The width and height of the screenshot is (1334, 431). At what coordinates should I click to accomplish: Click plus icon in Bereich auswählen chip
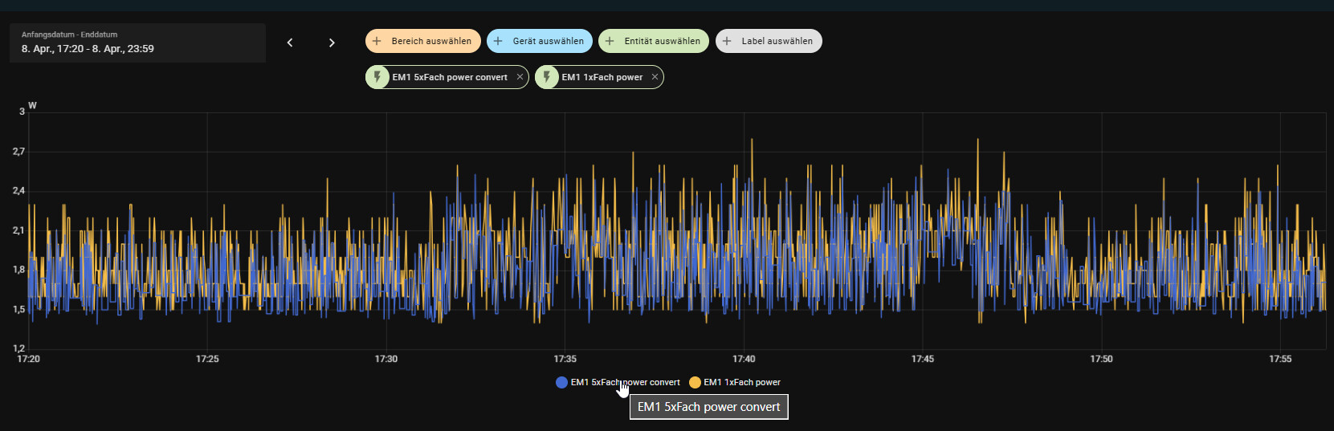(377, 41)
